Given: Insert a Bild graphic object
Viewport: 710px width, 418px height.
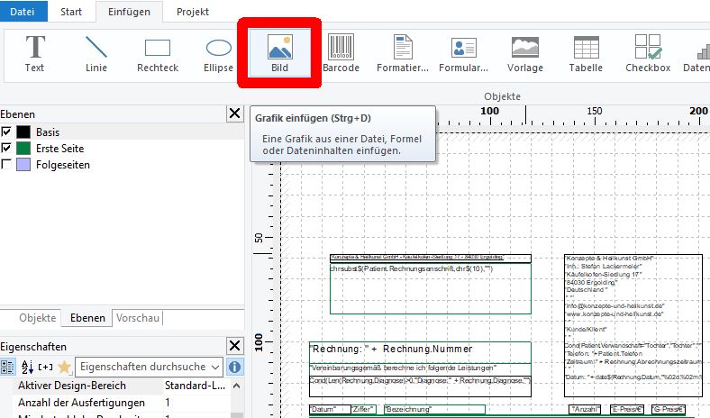Looking at the screenshot, I should 279,52.
